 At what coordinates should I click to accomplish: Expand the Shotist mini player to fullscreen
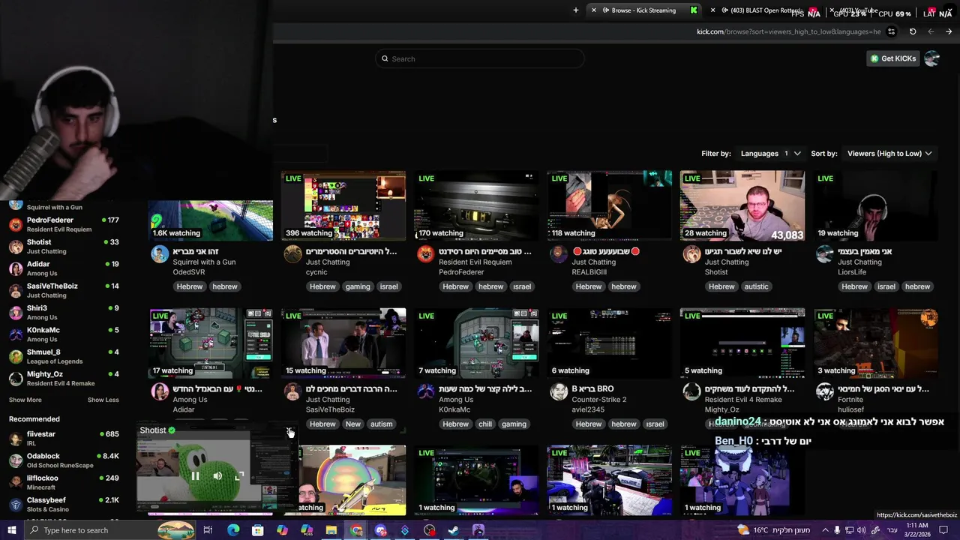(239, 475)
